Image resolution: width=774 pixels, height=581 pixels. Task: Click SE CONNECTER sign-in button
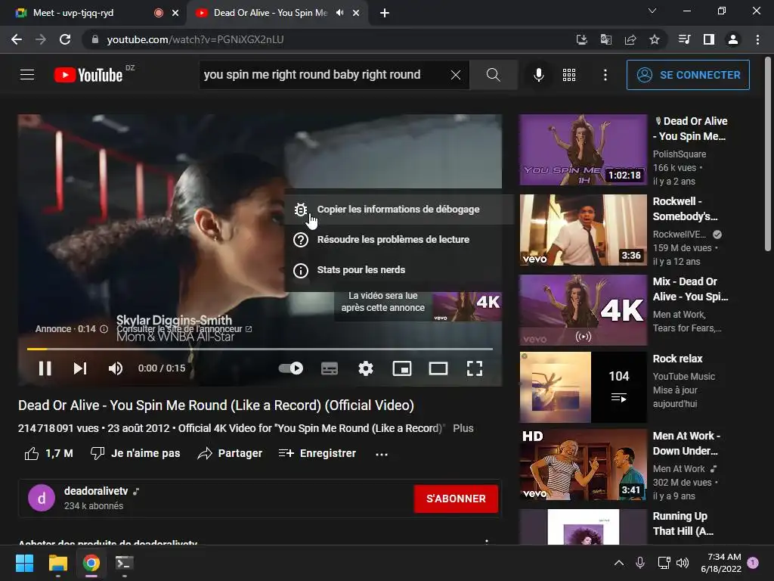(x=688, y=75)
